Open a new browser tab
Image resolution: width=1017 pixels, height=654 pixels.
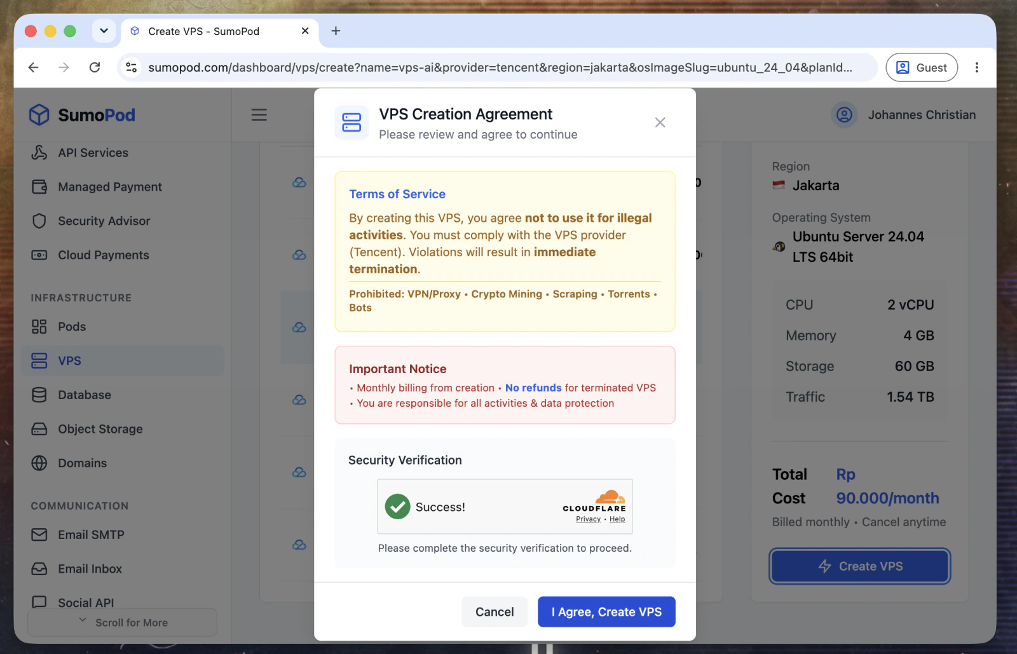(x=336, y=31)
